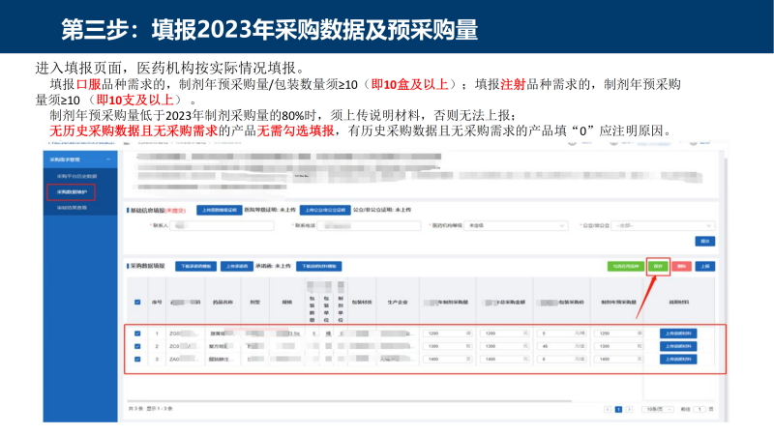Uncheck the checkbox for row 3
Screen dimensions: 774x435
click(136, 359)
